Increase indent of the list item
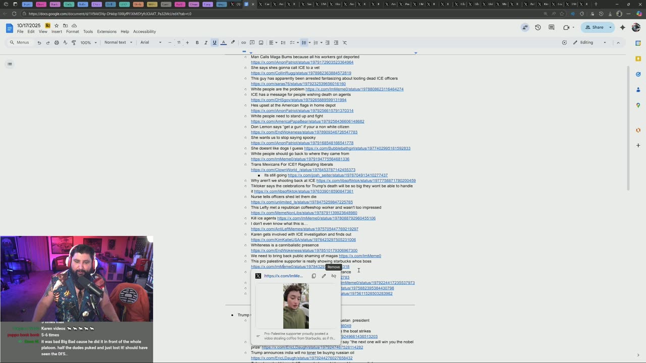Image resolution: width=646 pixels, height=363 pixels. (x=336, y=43)
